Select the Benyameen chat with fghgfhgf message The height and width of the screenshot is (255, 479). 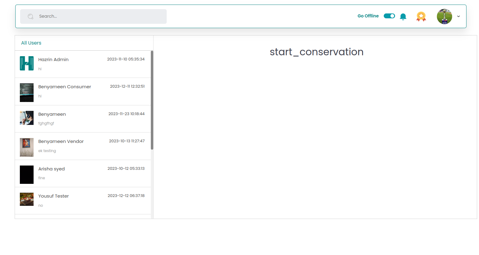[x=52, y=114]
